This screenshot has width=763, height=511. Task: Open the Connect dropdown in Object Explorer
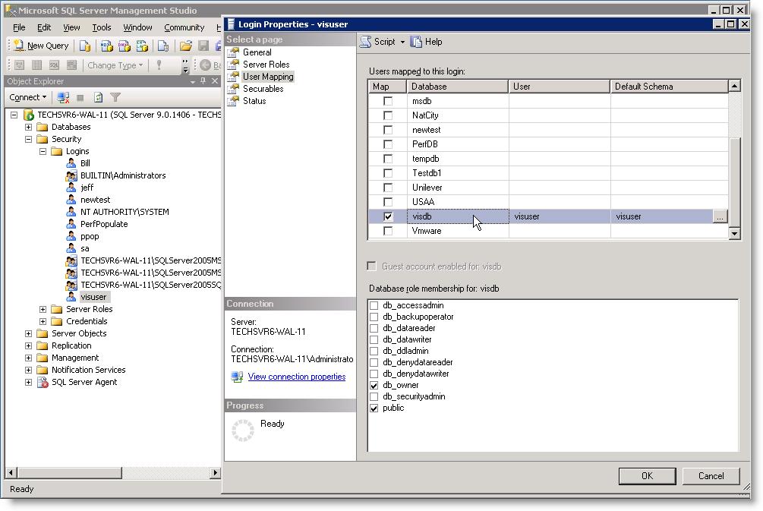(x=28, y=97)
